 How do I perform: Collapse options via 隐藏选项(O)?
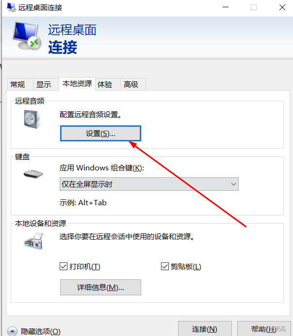[41, 331]
